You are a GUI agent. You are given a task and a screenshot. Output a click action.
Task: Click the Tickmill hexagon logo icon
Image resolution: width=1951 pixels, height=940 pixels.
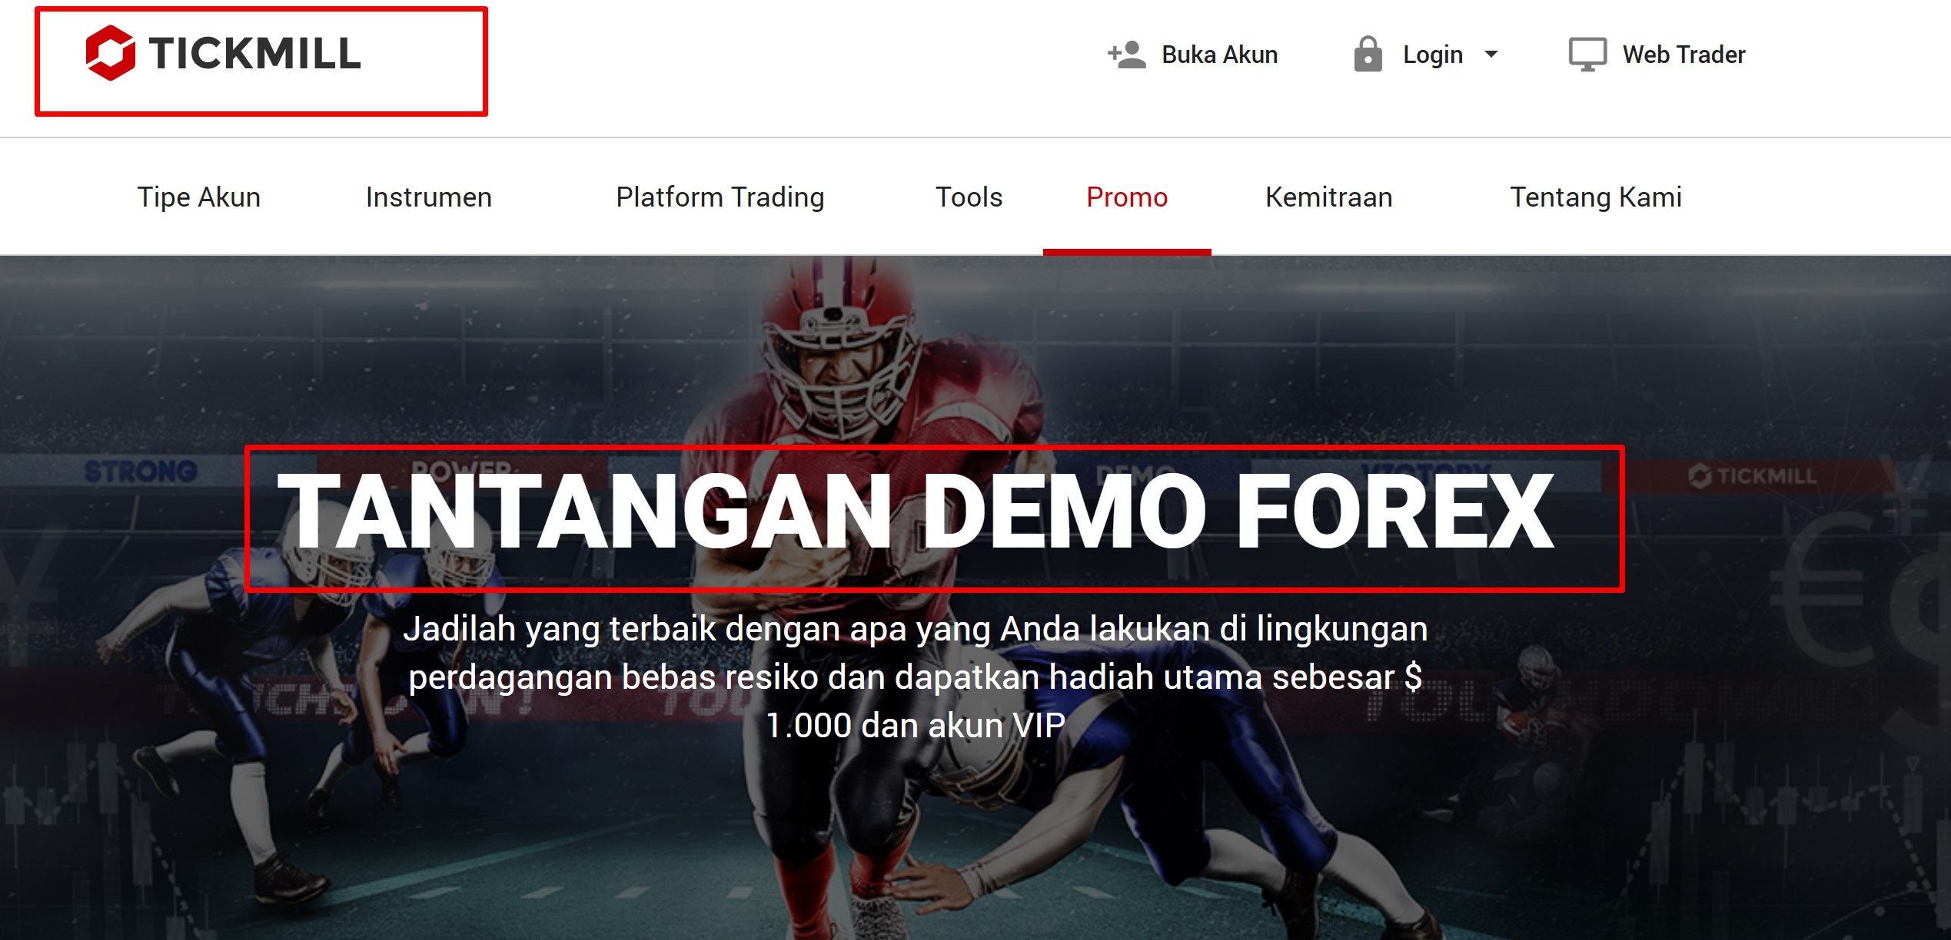tap(111, 53)
